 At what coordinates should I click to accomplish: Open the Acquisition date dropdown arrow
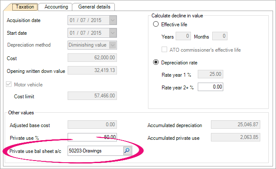(x=113, y=20)
